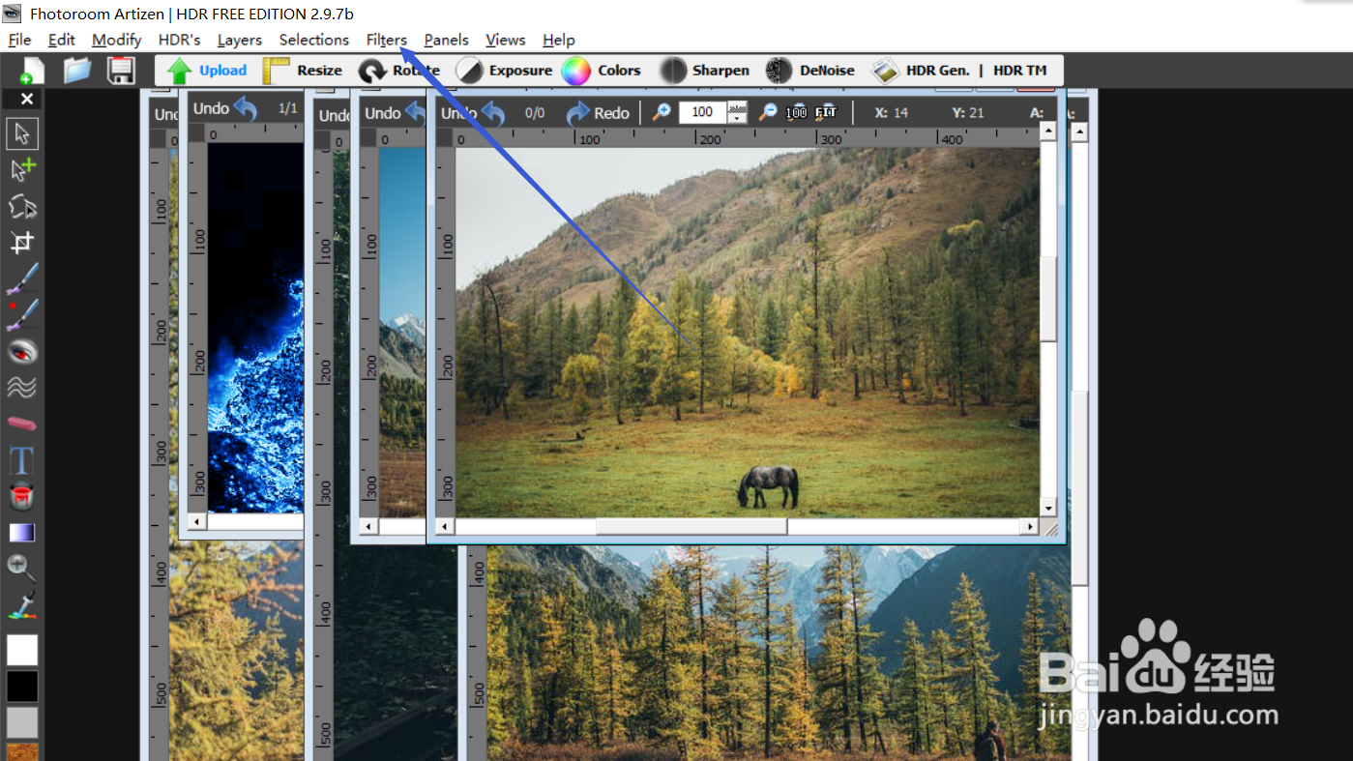Click the horizontal scrollbar thumb in front window
1353x761 pixels.
tap(691, 527)
